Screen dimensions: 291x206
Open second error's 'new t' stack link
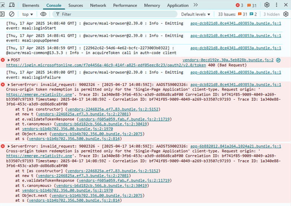[x=83, y=176]
